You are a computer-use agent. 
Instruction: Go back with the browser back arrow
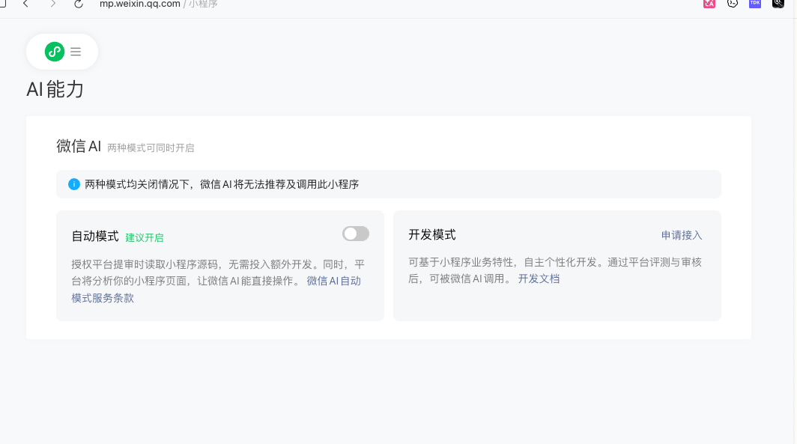coord(25,4)
